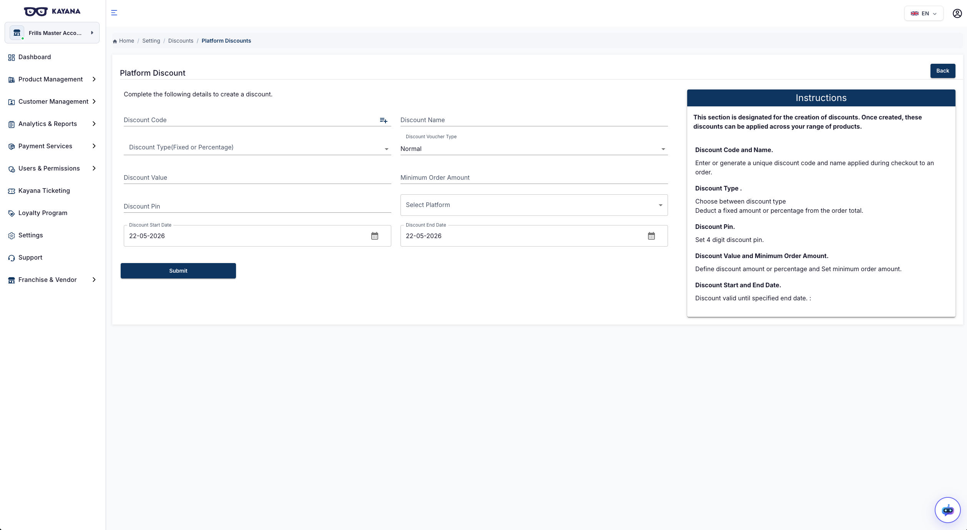Open the Discount End Date calendar icon
The height and width of the screenshot is (530, 967).
coord(651,236)
